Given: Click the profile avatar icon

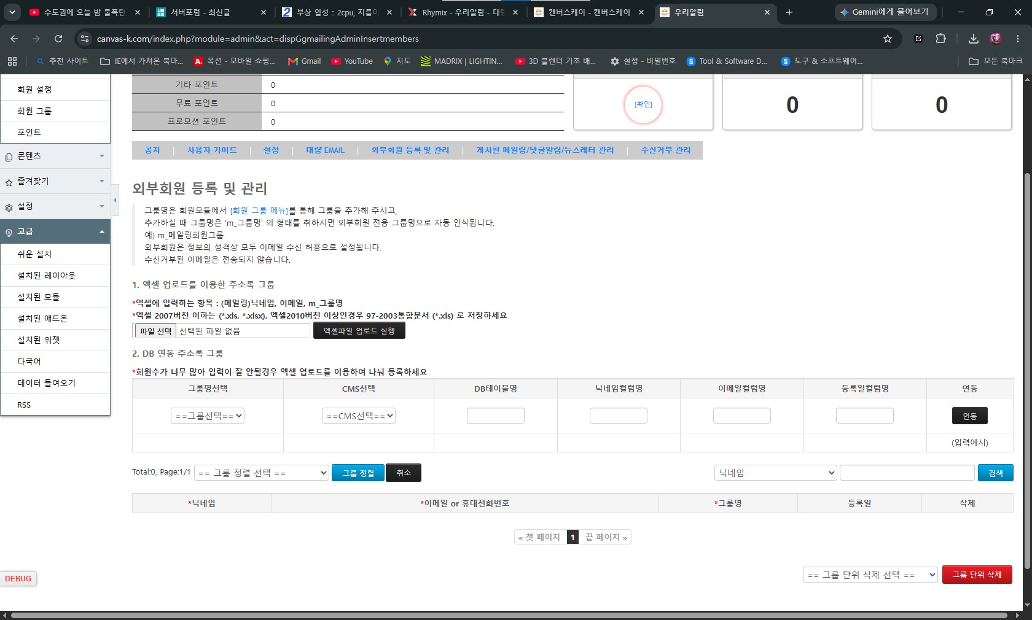Looking at the screenshot, I should coord(996,39).
